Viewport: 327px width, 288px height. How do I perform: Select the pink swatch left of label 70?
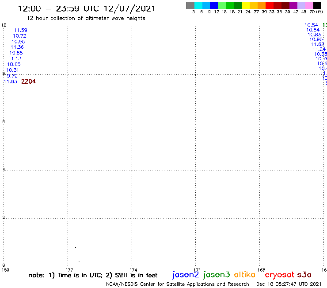pos(309,5)
